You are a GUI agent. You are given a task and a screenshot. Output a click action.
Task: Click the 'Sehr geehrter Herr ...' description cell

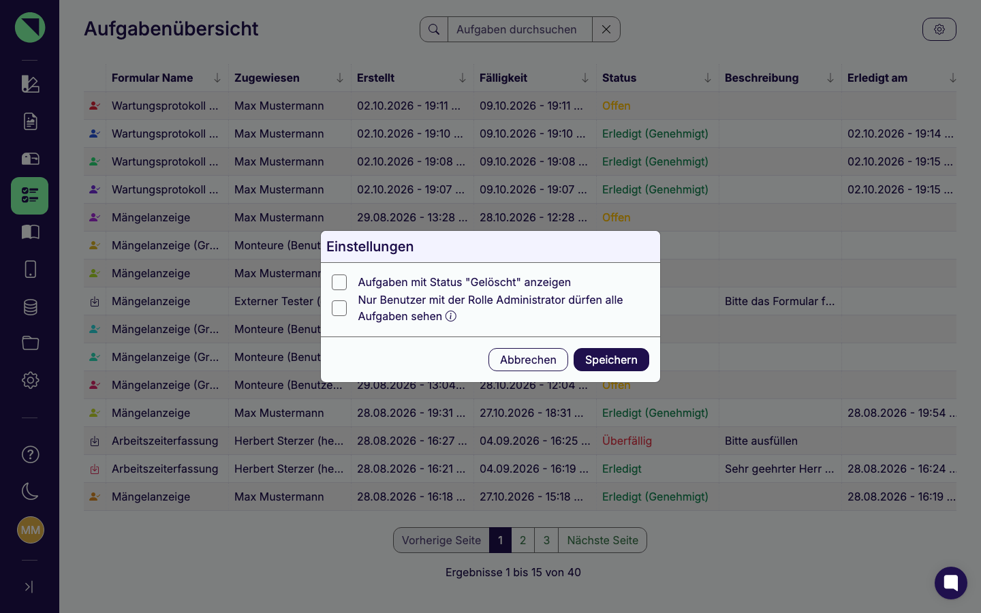(x=779, y=469)
